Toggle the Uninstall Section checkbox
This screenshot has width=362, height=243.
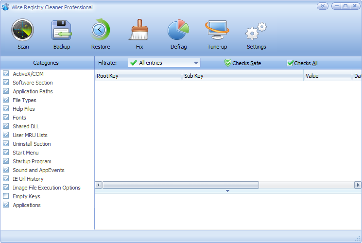click(x=6, y=144)
